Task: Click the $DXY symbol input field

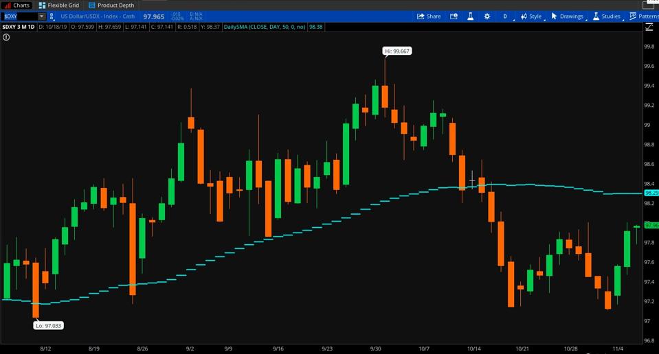Action: pyautogui.click(x=19, y=16)
